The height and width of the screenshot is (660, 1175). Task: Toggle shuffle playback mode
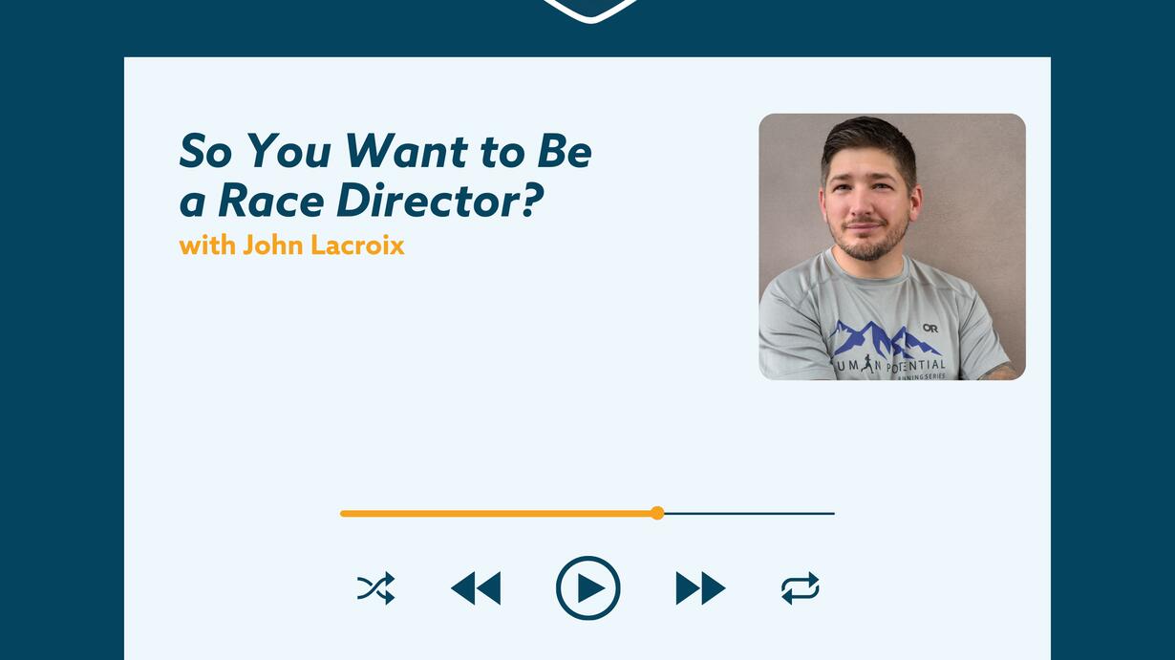375,588
